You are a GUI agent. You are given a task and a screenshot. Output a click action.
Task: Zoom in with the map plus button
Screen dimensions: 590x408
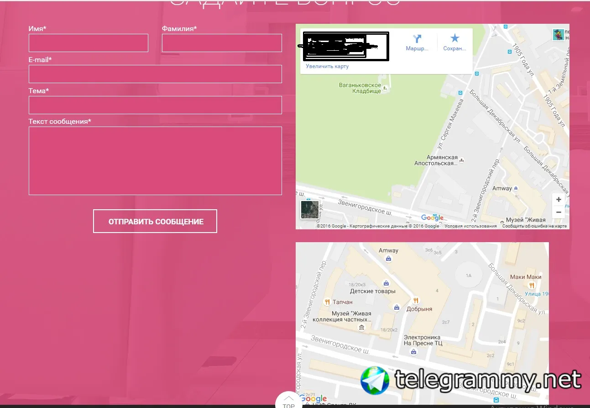(x=559, y=200)
